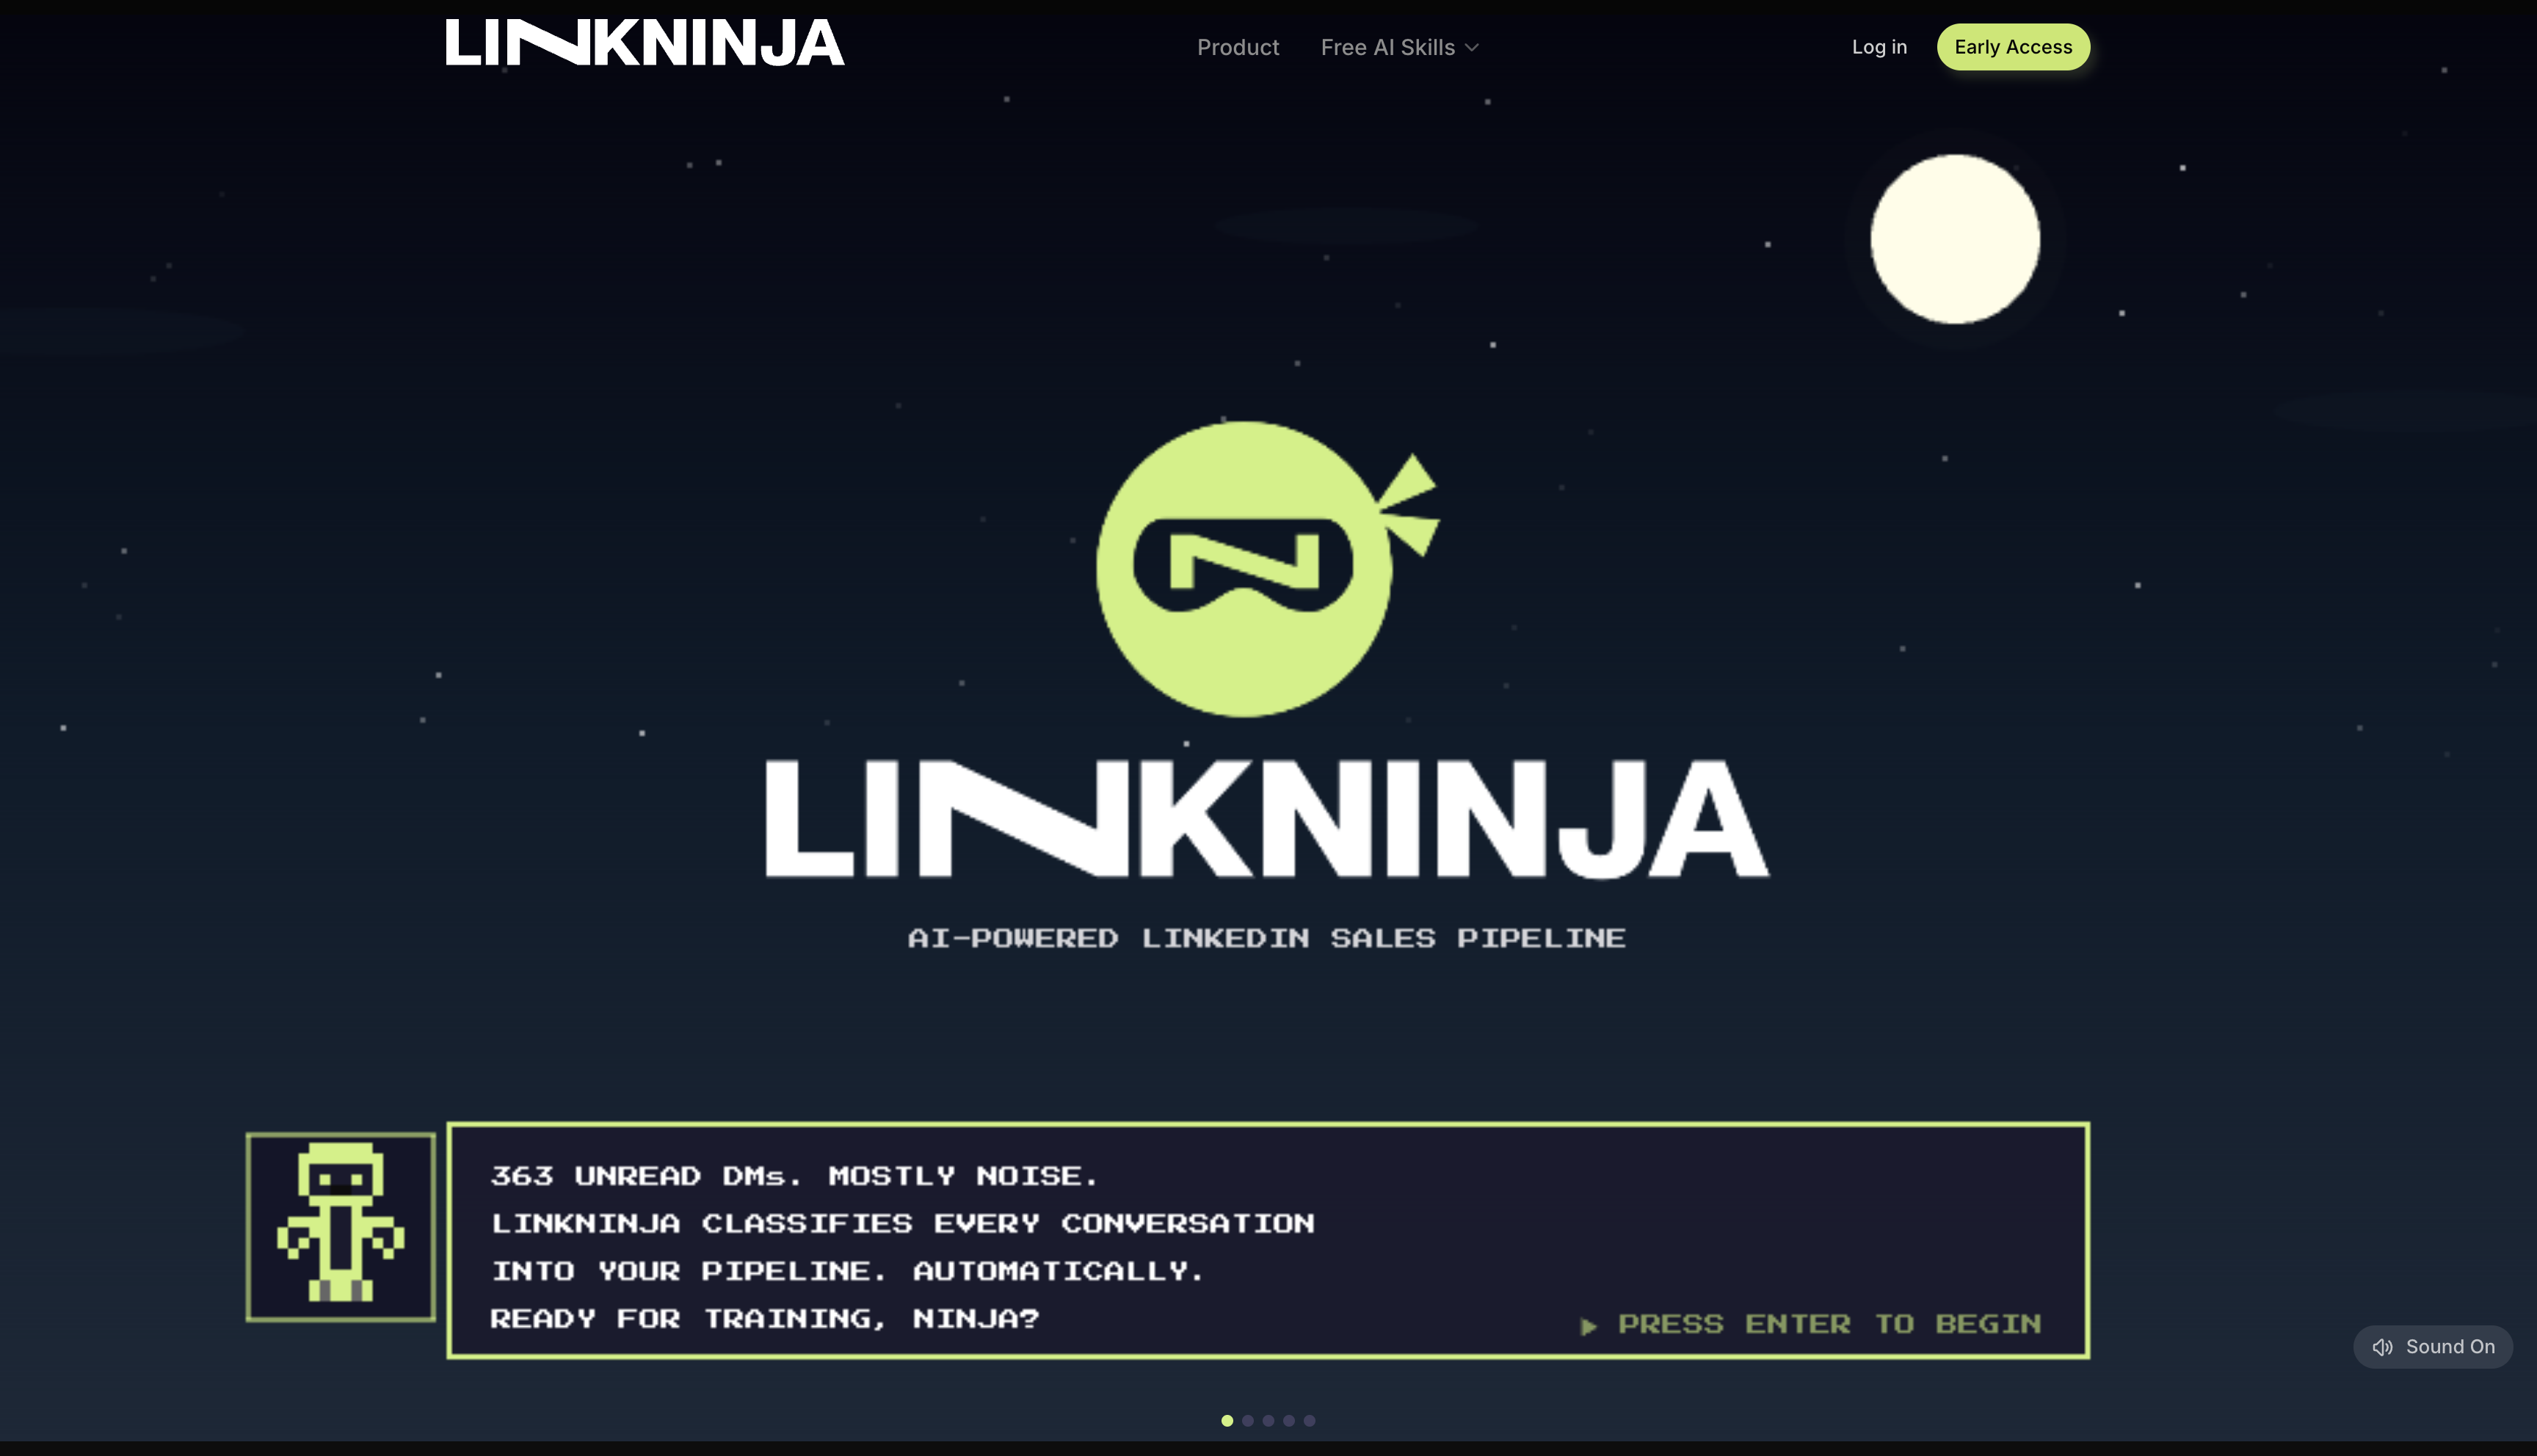Viewport: 2537px width, 1456px height.
Task: Select the last carousel dot
Action: (1310, 1420)
